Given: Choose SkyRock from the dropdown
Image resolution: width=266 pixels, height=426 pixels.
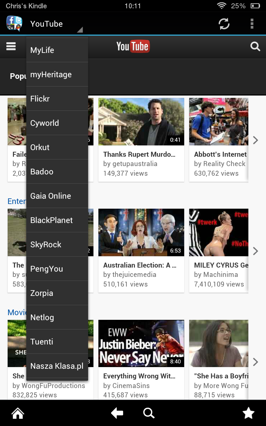Looking at the screenshot, I should coord(57,244).
